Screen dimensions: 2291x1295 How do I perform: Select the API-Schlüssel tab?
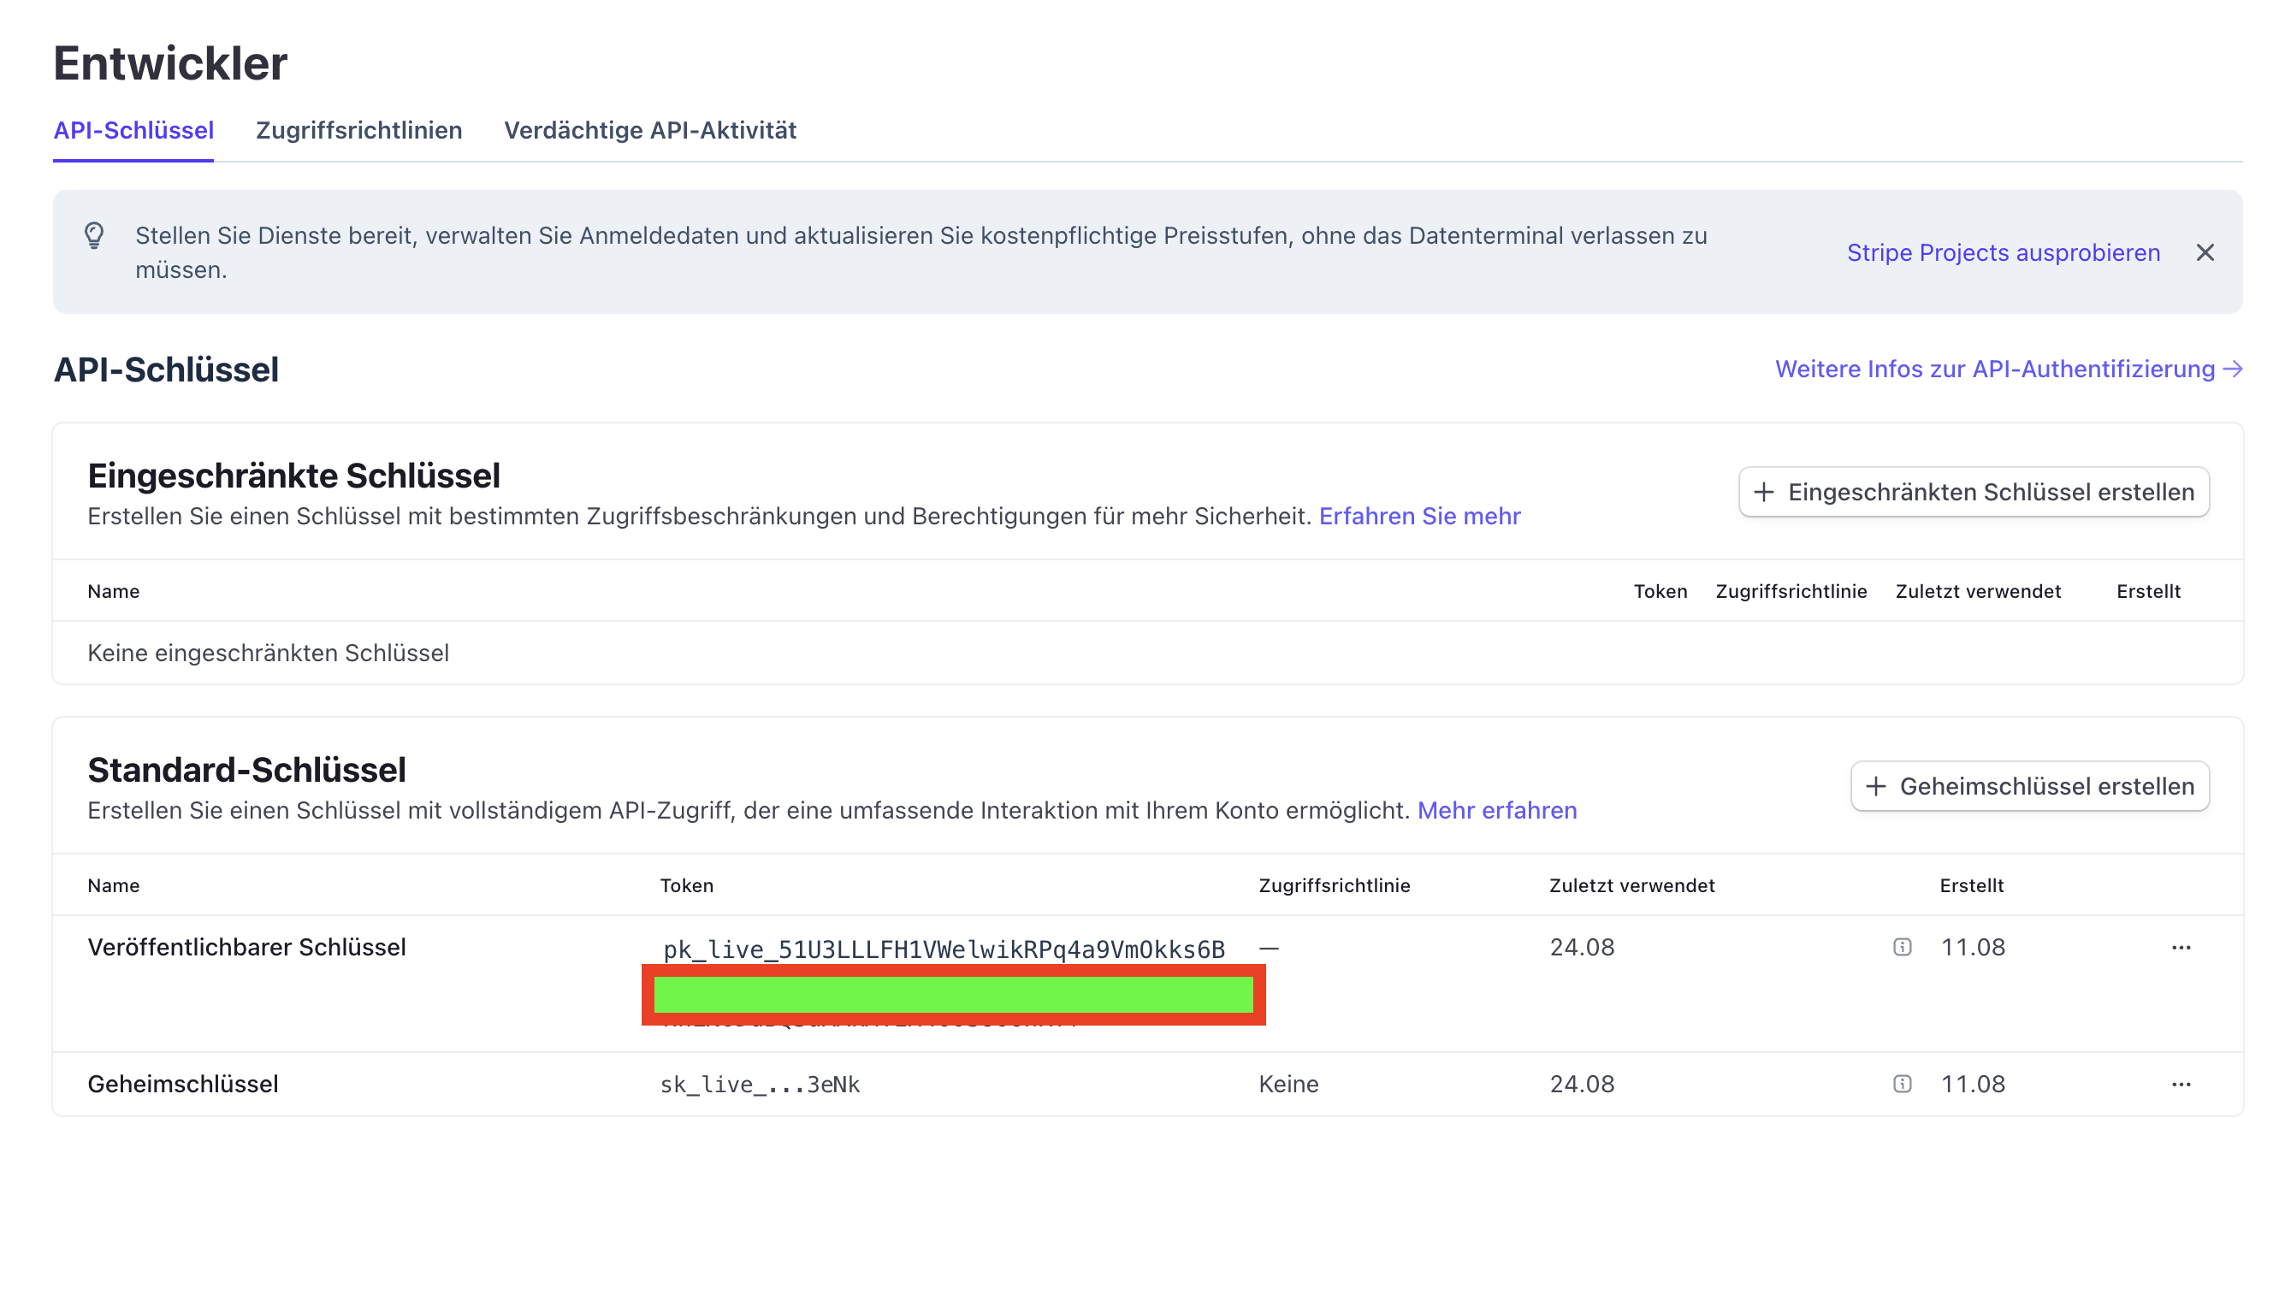click(133, 131)
